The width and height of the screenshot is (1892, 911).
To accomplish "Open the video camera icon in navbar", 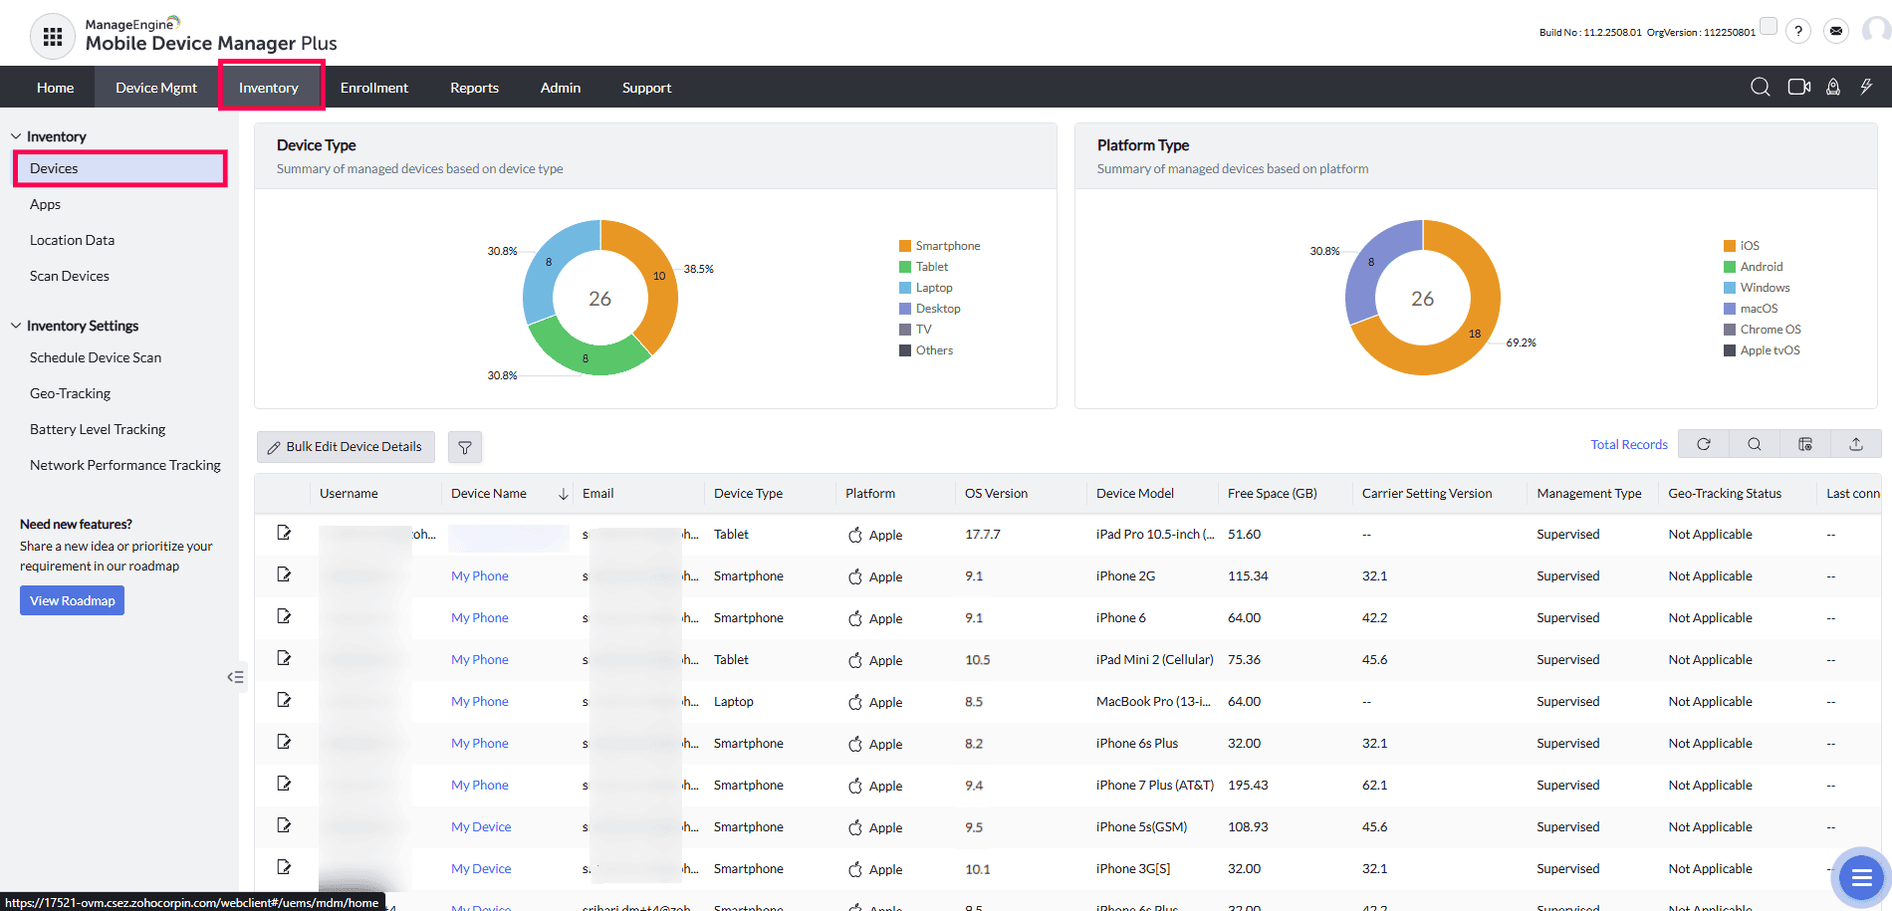I will (1798, 88).
